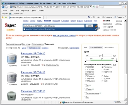Image resolution: width=128 pixels, height=105 pixels.
Task: Click the Тип help icon in filter panel
Action: pos(90,85)
